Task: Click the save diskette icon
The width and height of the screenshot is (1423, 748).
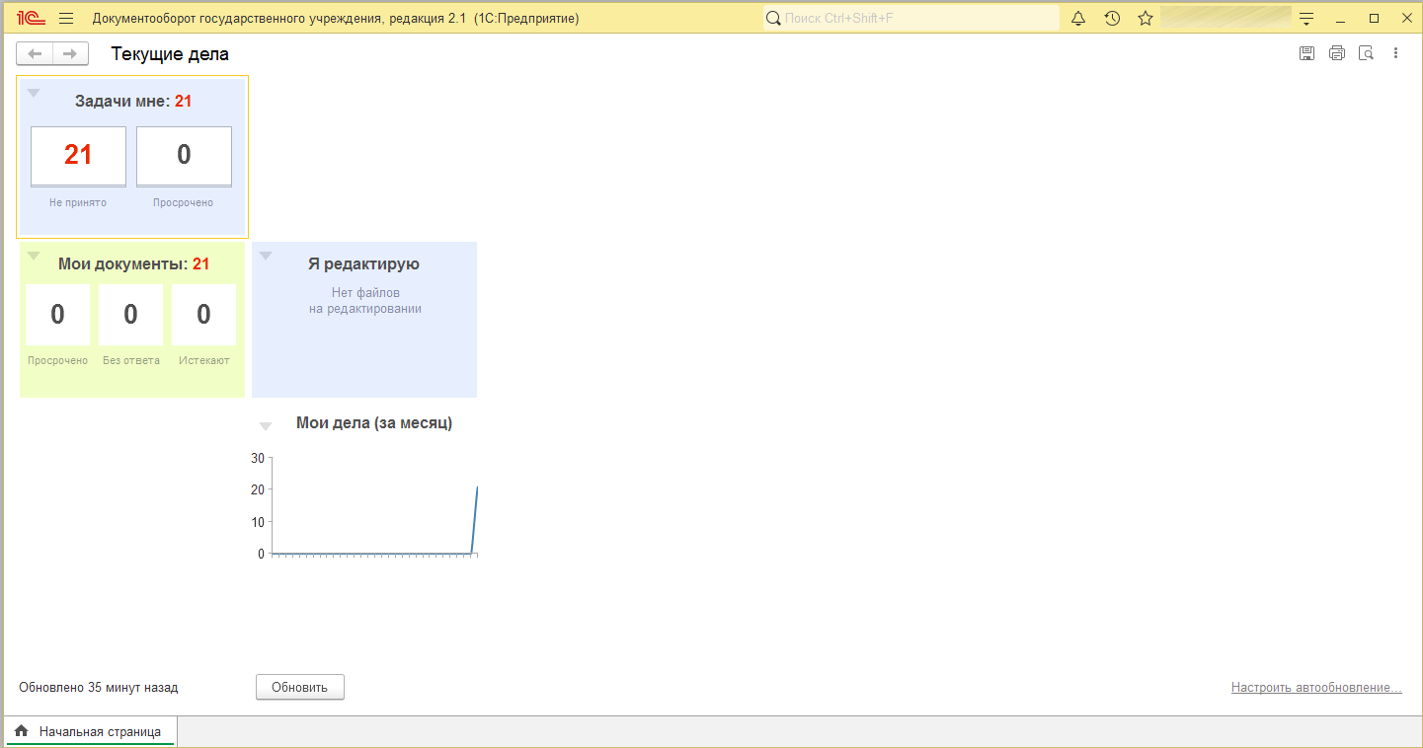Action: point(1306,53)
